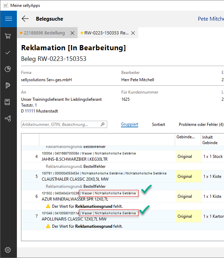Click the search magnifier in article field
224x258 pixels.
102,125
